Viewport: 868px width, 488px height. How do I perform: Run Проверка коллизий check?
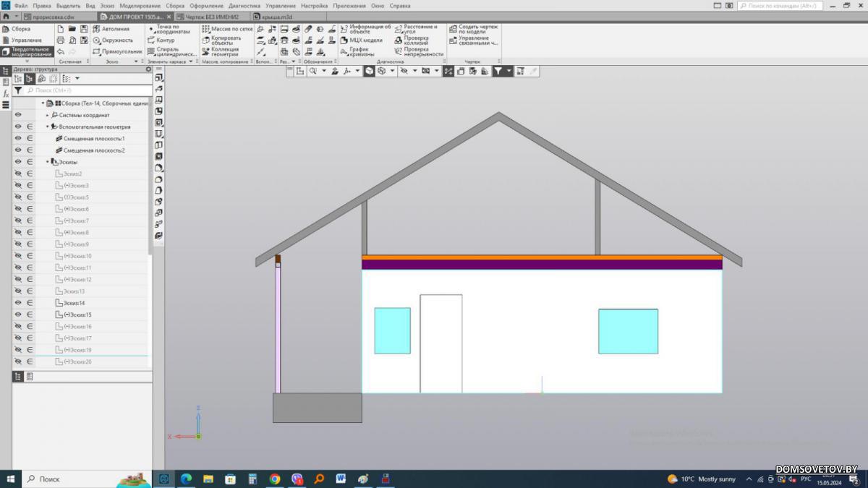point(412,40)
